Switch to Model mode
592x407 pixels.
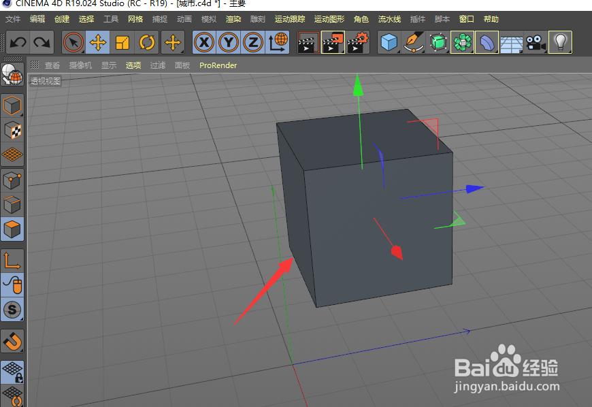(12, 105)
